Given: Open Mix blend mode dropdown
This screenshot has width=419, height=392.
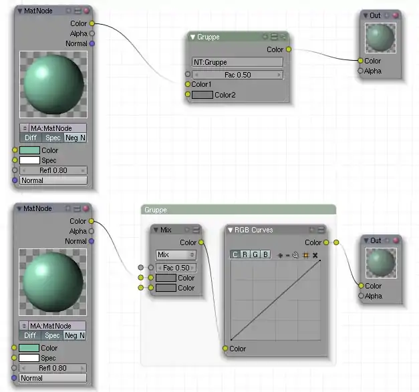Looking at the screenshot, I should [x=176, y=254].
